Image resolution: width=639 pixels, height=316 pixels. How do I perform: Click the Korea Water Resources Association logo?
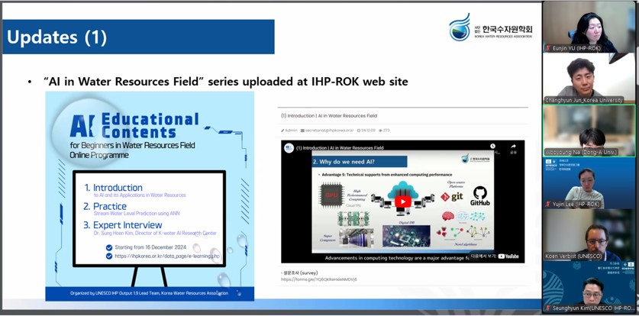click(x=490, y=27)
